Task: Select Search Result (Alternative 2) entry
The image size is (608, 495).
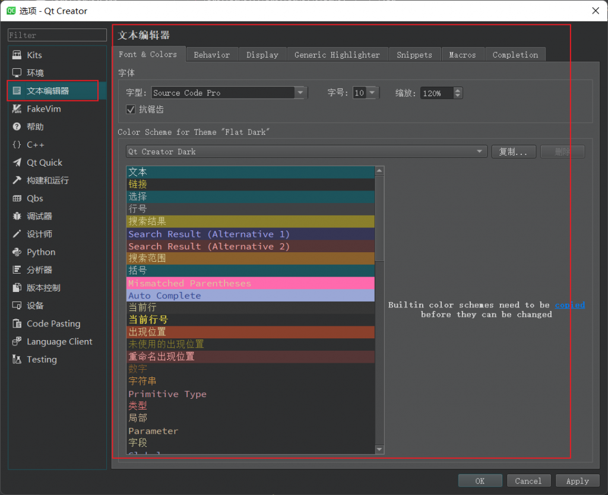Action: [251, 246]
